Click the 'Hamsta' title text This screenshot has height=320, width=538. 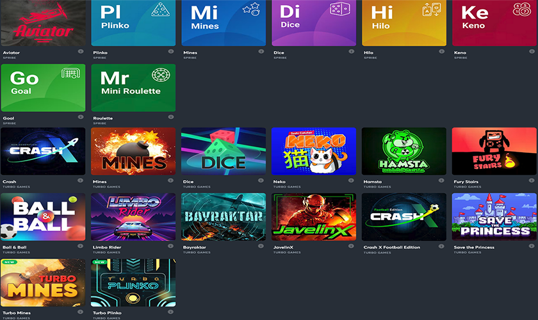click(x=373, y=181)
